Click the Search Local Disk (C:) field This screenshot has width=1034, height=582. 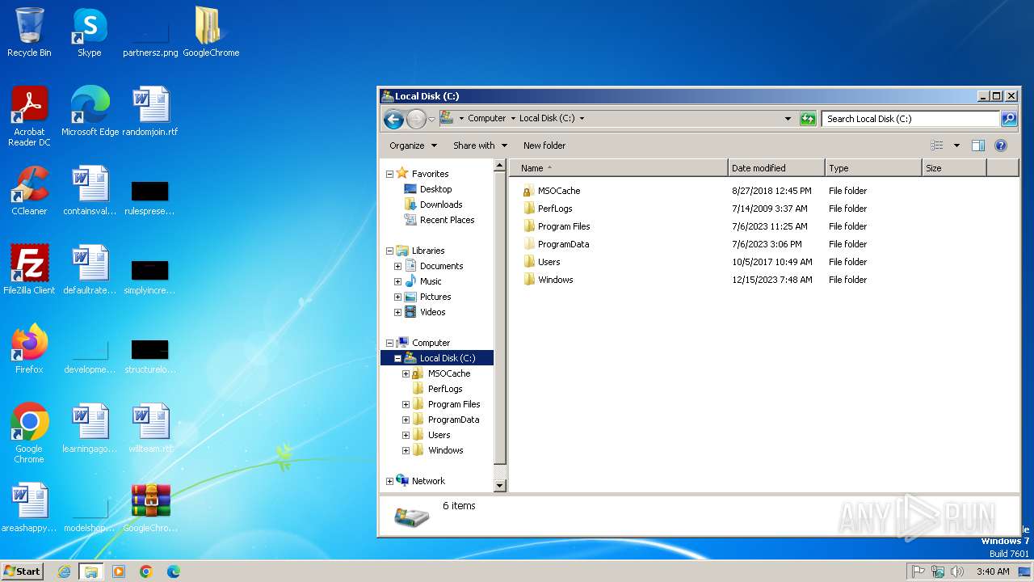click(911, 119)
